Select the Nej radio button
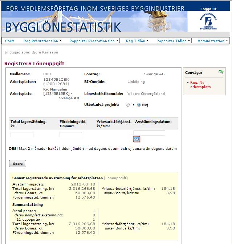The image size is (232, 244). (x=139, y=105)
